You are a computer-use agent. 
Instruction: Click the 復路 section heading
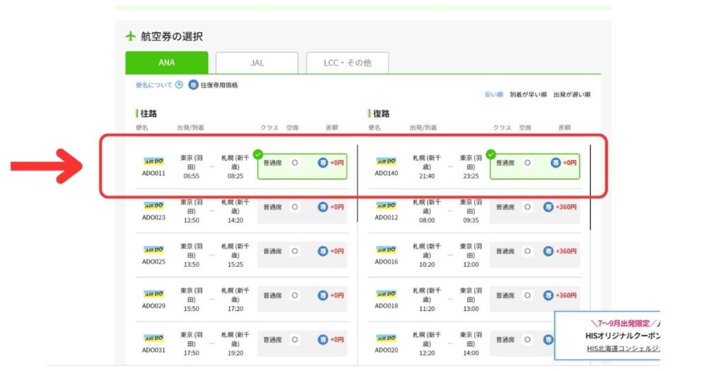[381, 114]
